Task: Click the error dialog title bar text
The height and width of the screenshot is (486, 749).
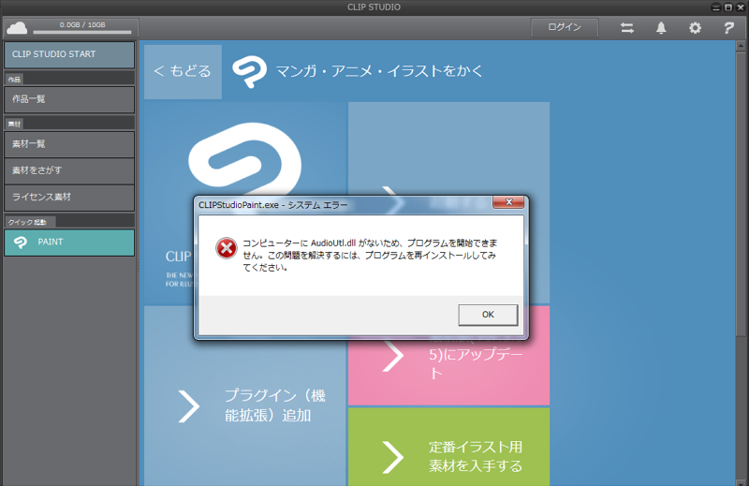Action: [273, 205]
